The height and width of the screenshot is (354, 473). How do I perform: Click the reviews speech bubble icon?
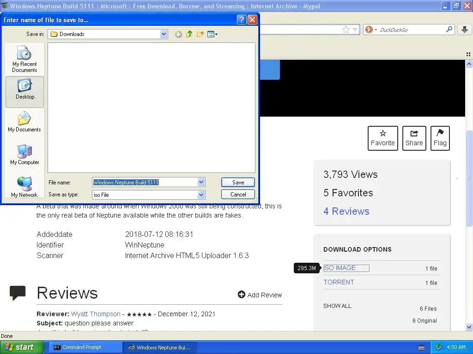pos(18,293)
